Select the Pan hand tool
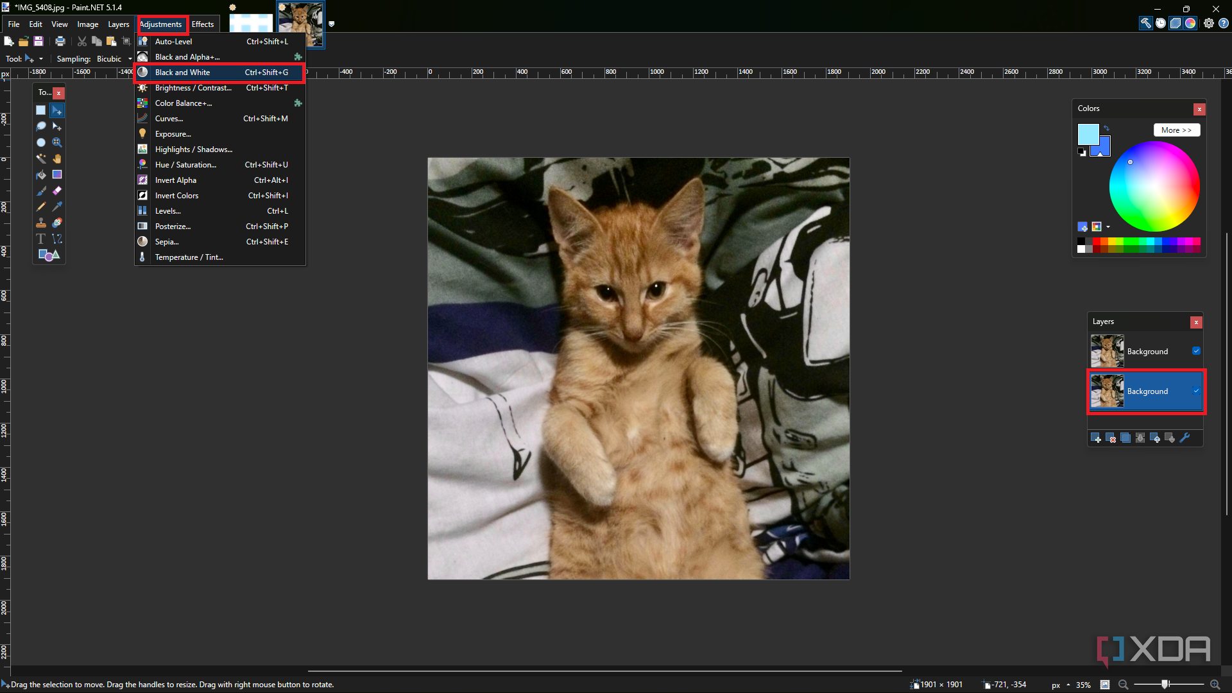 [x=57, y=158]
